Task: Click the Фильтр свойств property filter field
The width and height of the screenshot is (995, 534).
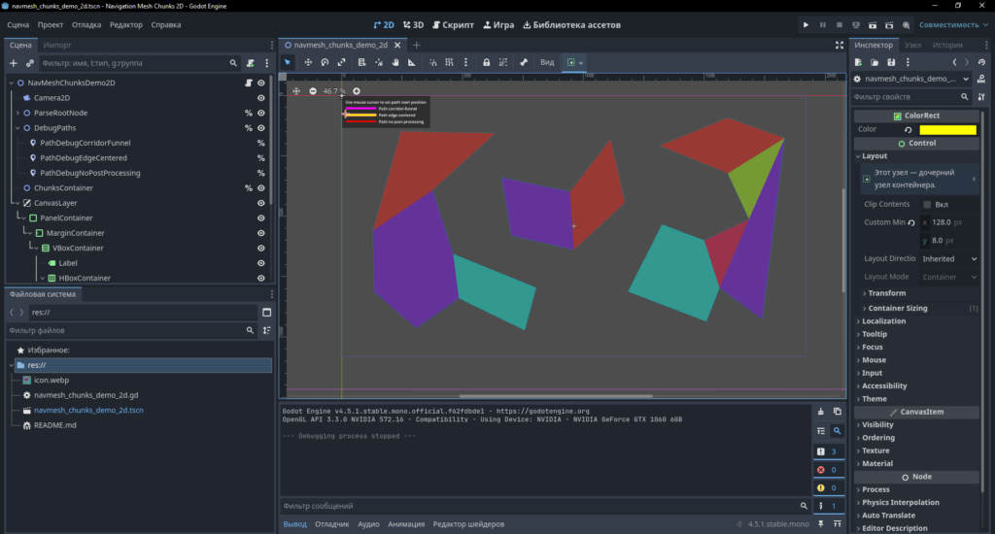Action: click(910, 97)
